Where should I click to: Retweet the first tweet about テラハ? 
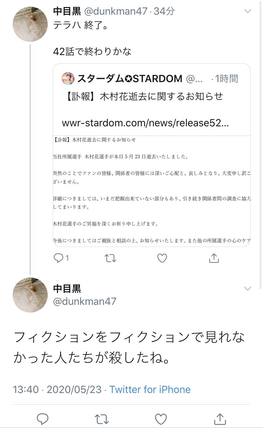(110, 258)
